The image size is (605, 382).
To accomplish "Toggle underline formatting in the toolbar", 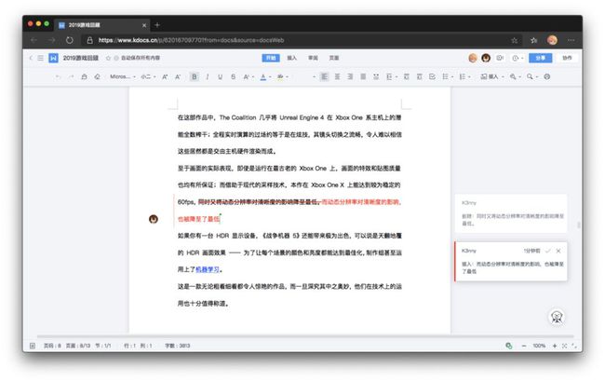I will pyautogui.click(x=220, y=76).
